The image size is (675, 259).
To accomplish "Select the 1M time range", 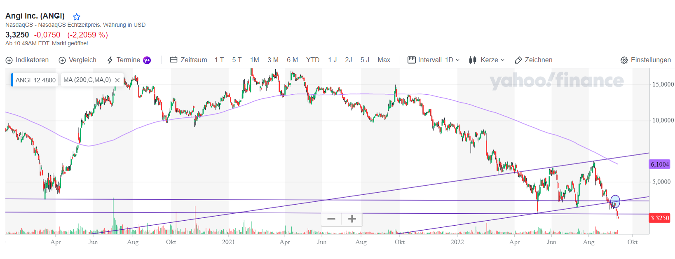I will click(255, 60).
